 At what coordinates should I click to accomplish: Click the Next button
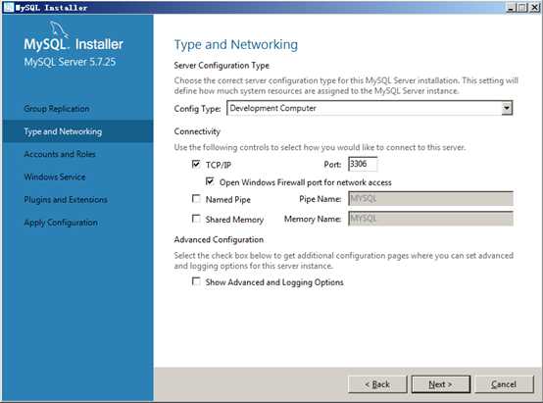pyautogui.click(x=440, y=384)
